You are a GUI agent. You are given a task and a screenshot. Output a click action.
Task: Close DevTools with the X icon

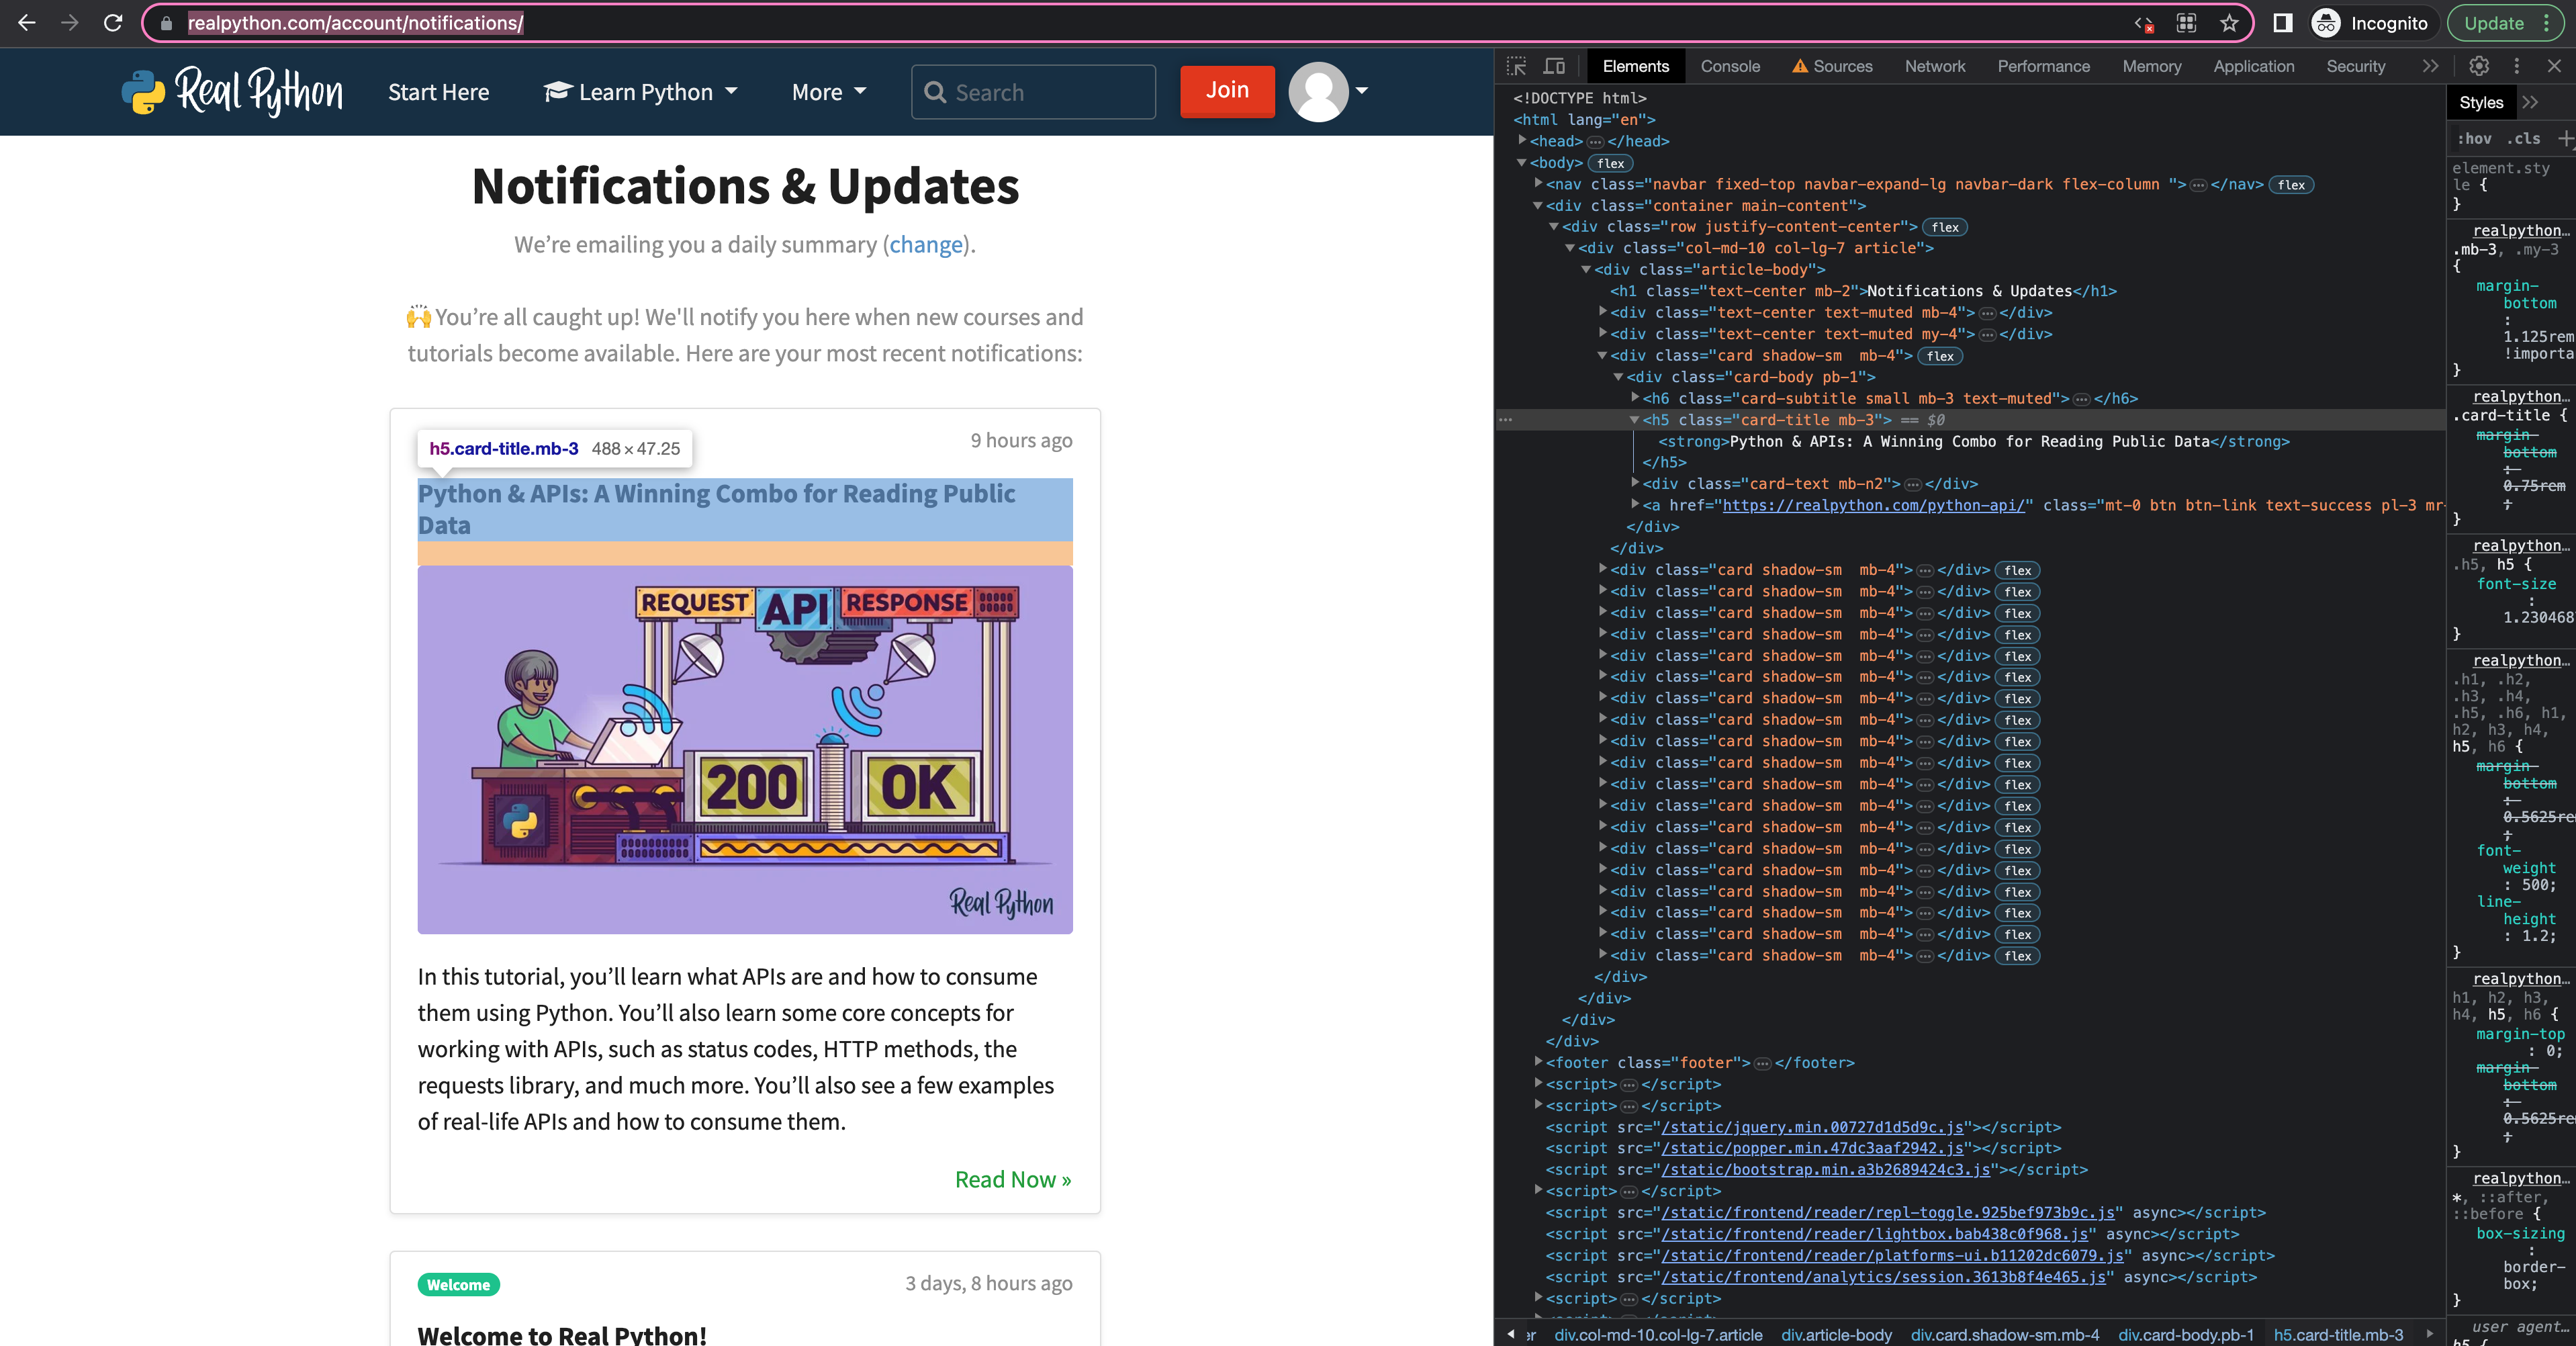click(x=2554, y=66)
